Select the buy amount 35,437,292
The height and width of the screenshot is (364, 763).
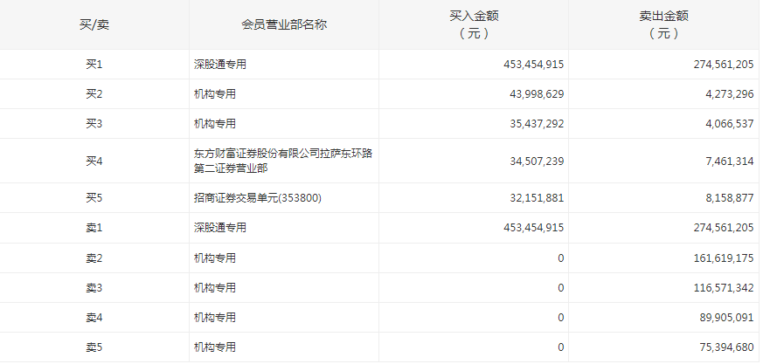point(530,124)
